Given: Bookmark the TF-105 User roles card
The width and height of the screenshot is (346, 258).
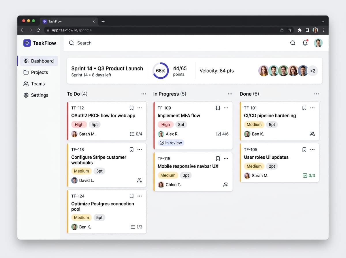Looking at the screenshot, I should tap(304, 150).
